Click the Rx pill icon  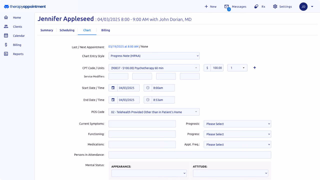click(256, 6)
